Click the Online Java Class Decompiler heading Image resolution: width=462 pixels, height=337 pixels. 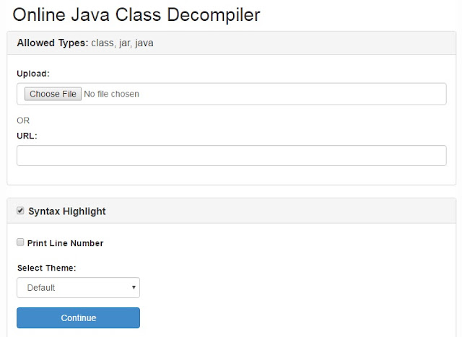coord(136,14)
